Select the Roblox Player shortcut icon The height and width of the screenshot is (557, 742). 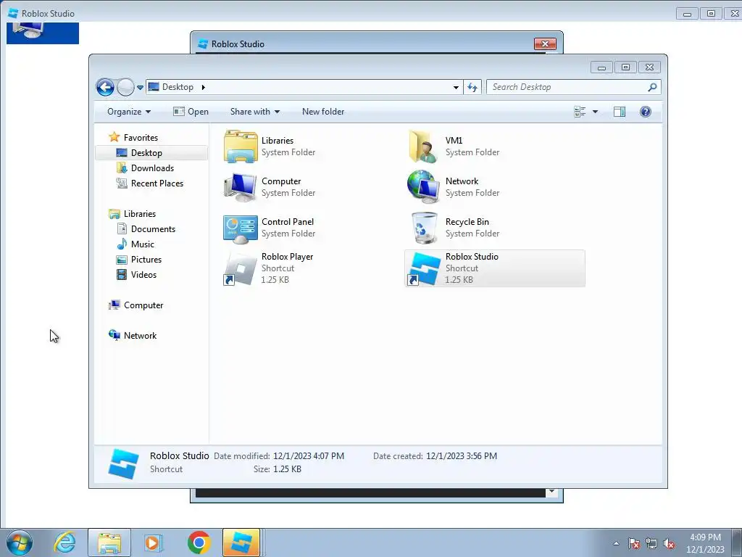[239, 268]
